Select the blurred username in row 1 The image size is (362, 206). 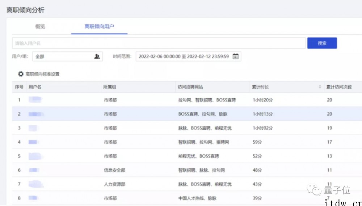[35, 100]
